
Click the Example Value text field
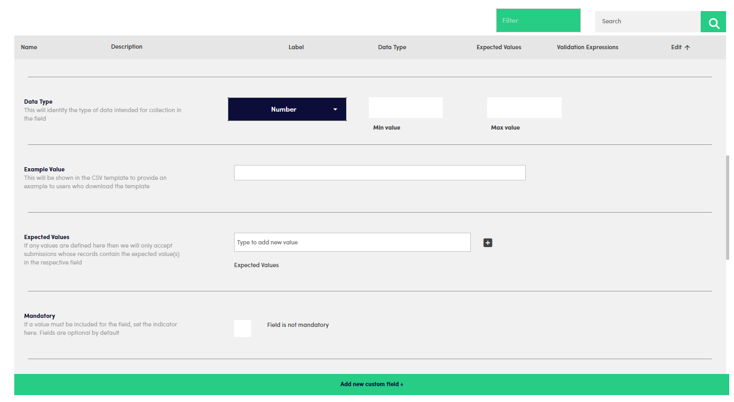pyautogui.click(x=379, y=173)
